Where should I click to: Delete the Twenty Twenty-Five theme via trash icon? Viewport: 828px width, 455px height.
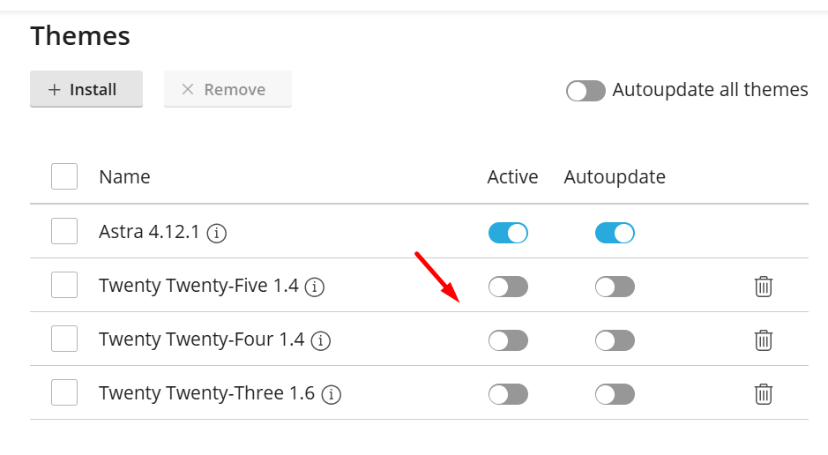[764, 287]
